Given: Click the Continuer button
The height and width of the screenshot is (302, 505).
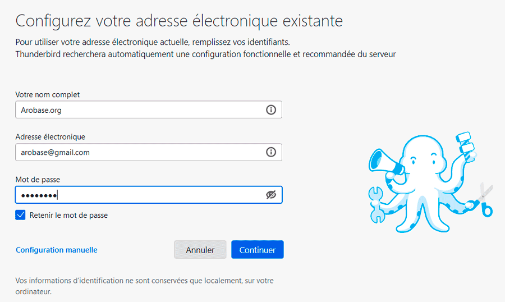Looking at the screenshot, I should pos(258,249).
